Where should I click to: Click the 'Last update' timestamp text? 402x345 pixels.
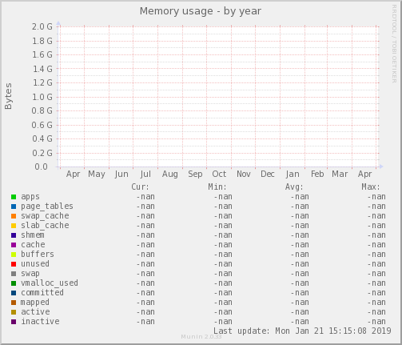tap(302, 331)
